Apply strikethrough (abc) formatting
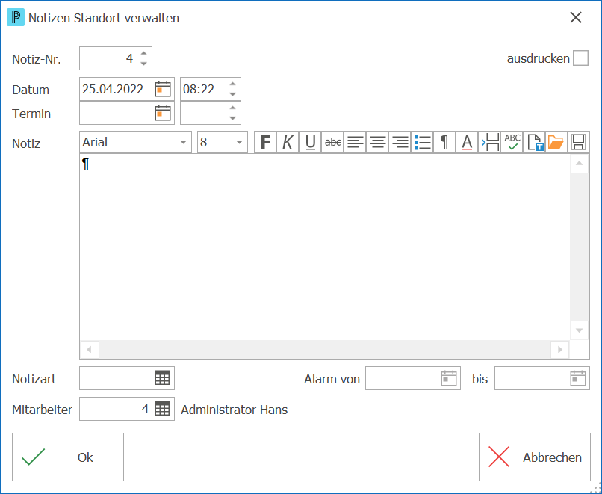Viewport: 602px width, 494px height. pos(332,142)
